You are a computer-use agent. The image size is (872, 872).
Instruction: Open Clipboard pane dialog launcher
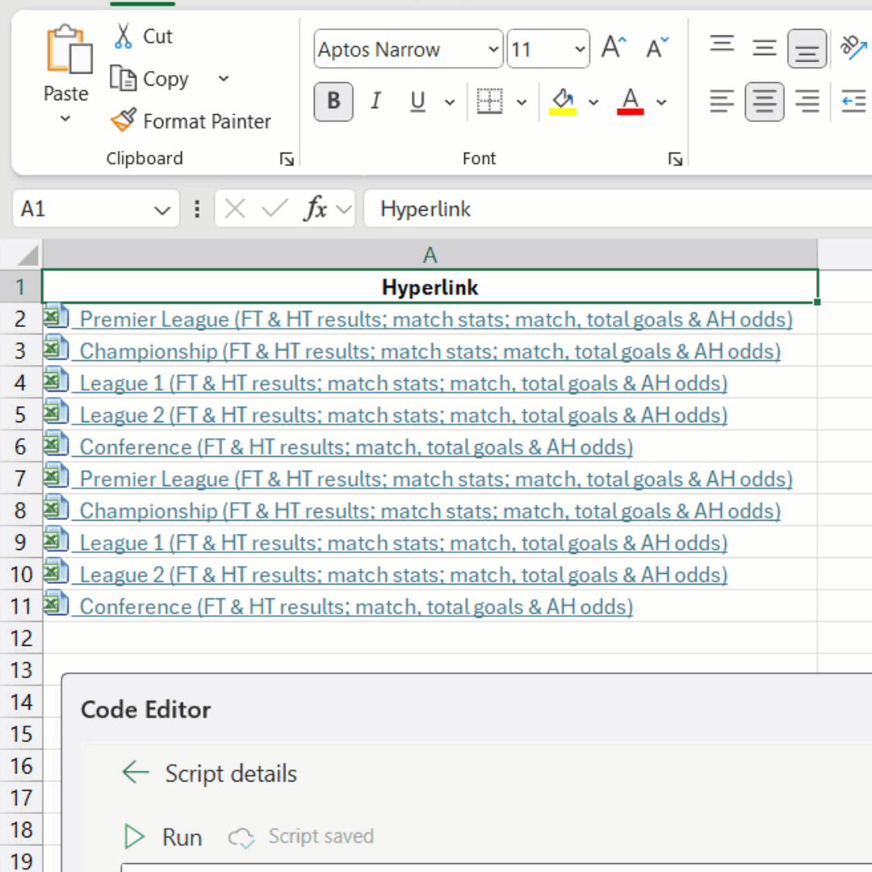(287, 159)
